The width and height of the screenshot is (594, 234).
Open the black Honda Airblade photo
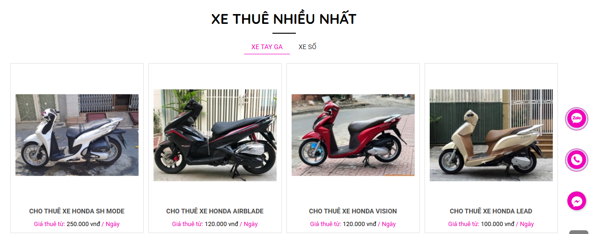[x=215, y=135]
